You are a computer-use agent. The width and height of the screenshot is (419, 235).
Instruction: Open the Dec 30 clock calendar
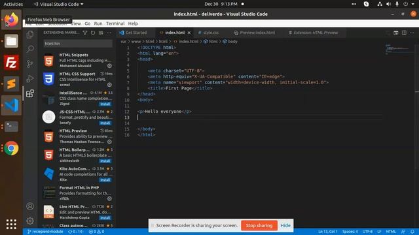coord(221,4)
